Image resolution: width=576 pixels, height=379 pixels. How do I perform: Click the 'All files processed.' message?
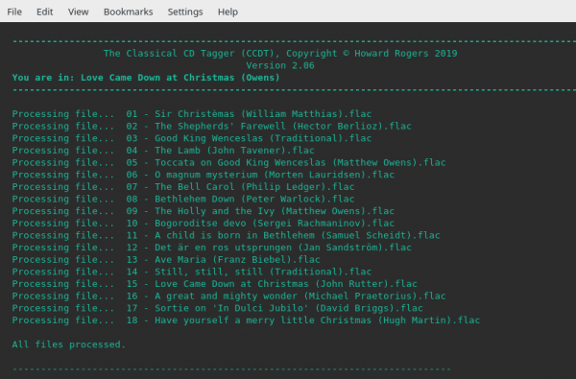pos(69,344)
